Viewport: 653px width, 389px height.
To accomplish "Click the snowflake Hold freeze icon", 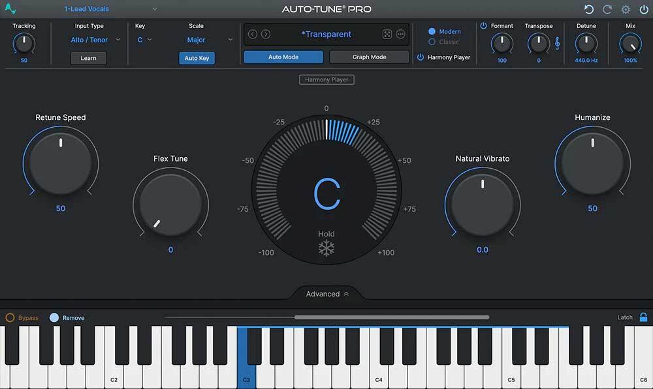I will [x=326, y=248].
